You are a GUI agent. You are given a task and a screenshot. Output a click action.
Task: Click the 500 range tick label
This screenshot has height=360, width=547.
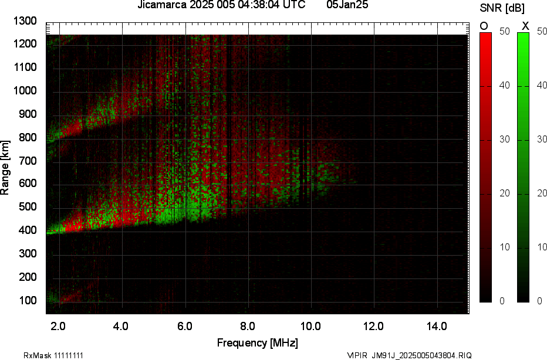click(x=28, y=206)
